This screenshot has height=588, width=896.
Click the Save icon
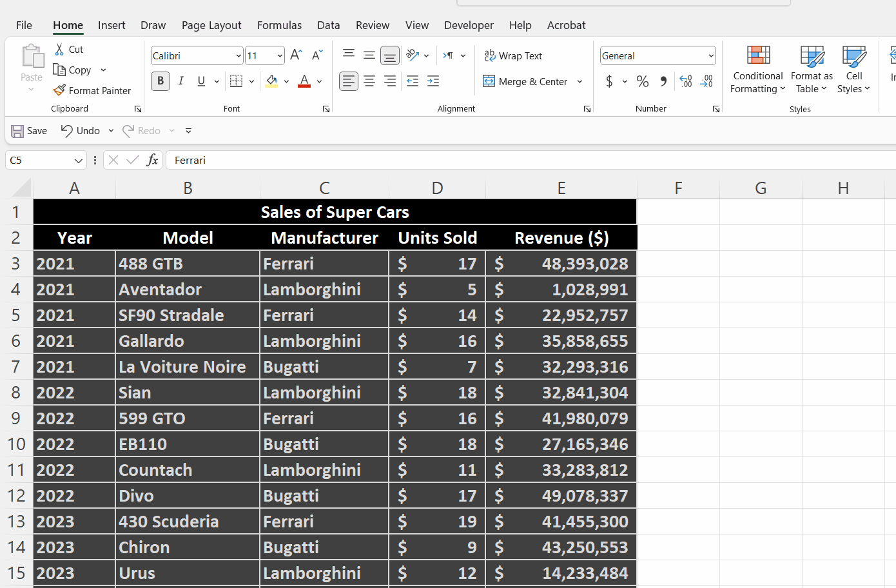(17, 130)
